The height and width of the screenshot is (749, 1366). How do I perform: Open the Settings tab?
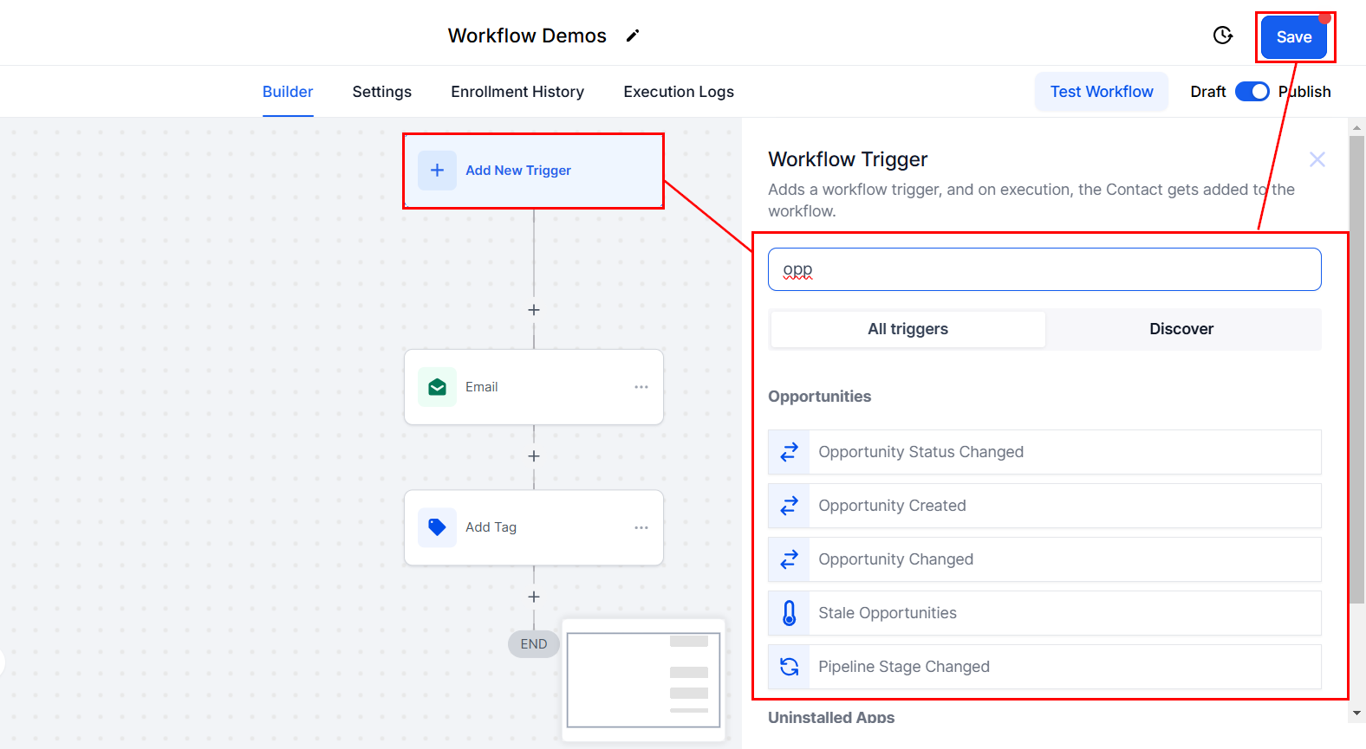pyautogui.click(x=382, y=92)
